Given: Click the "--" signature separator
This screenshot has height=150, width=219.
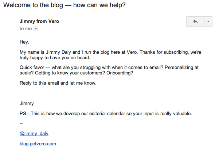Looking at the screenshot, I should tap(21, 123).
